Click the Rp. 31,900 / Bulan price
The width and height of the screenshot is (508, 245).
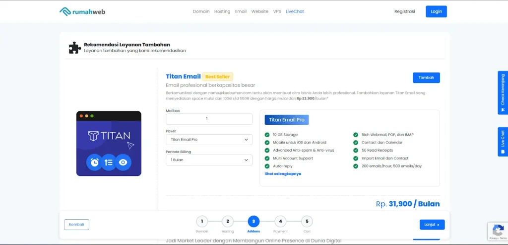pos(408,204)
